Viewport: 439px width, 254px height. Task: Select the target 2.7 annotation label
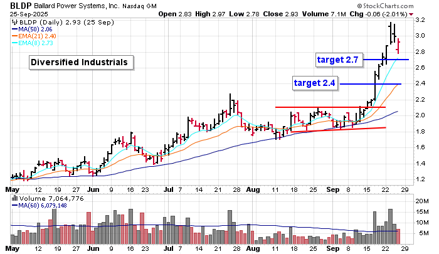tap(339, 59)
